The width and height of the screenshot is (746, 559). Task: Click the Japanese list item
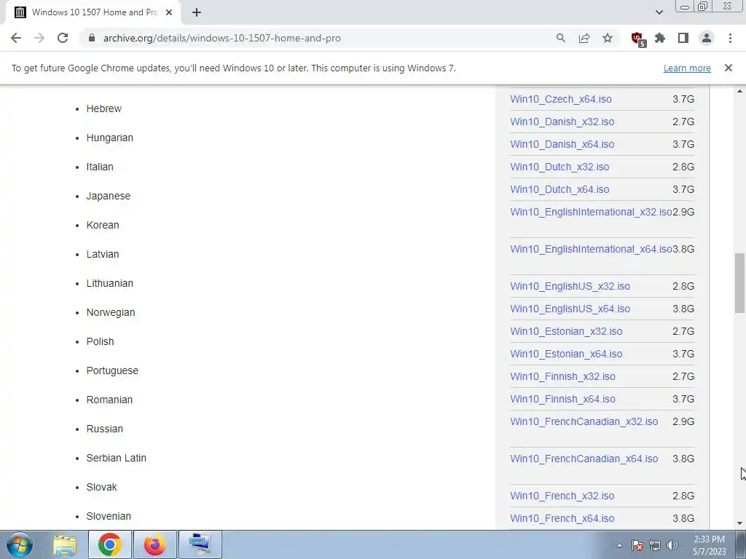108,196
